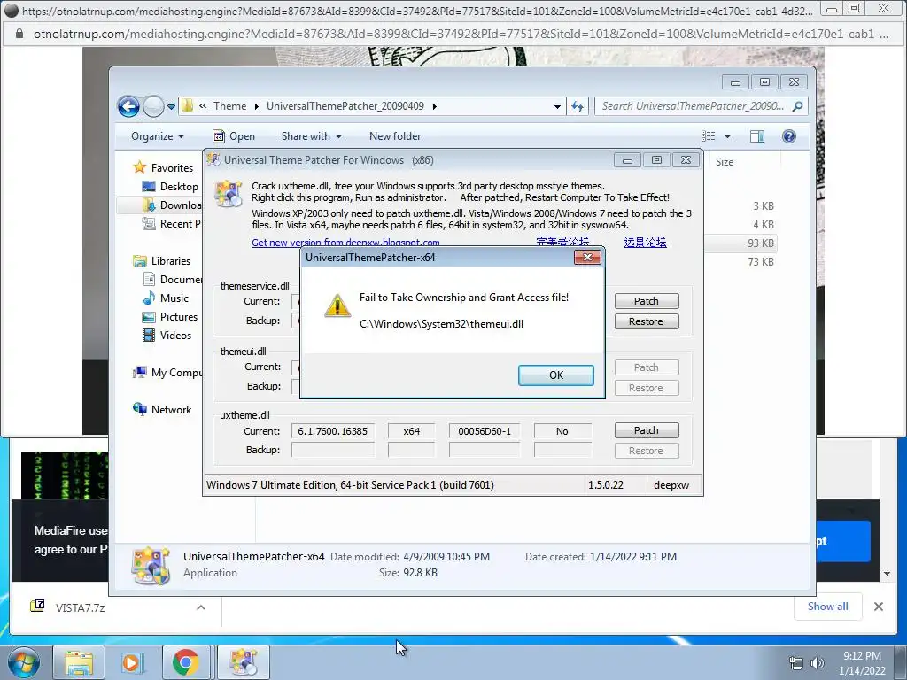
Task: Click UniversalThemePatcher_20090409 breadcrumb segment
Action: [345, 106]
